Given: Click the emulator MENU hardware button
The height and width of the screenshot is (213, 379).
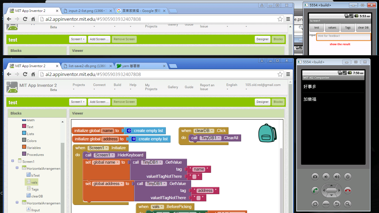Looking at the screenshot, I should coord(326,204).
